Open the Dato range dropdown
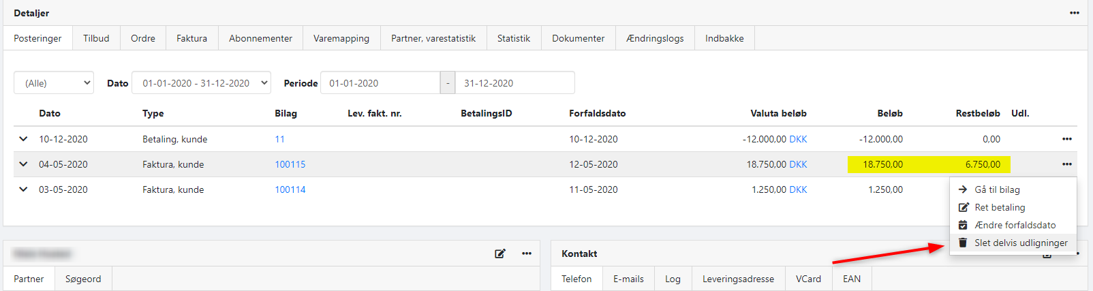 [201, 83]
